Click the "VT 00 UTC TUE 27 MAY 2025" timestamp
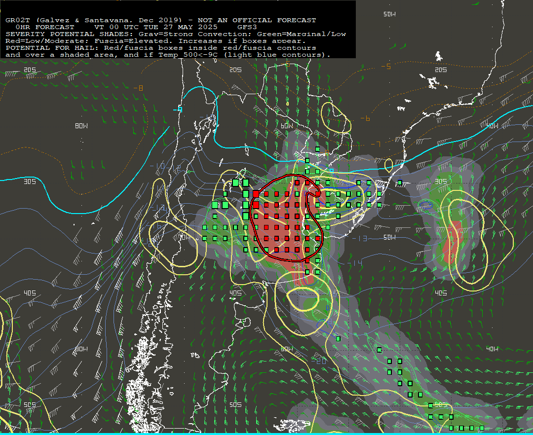 (x=156, y=27)
